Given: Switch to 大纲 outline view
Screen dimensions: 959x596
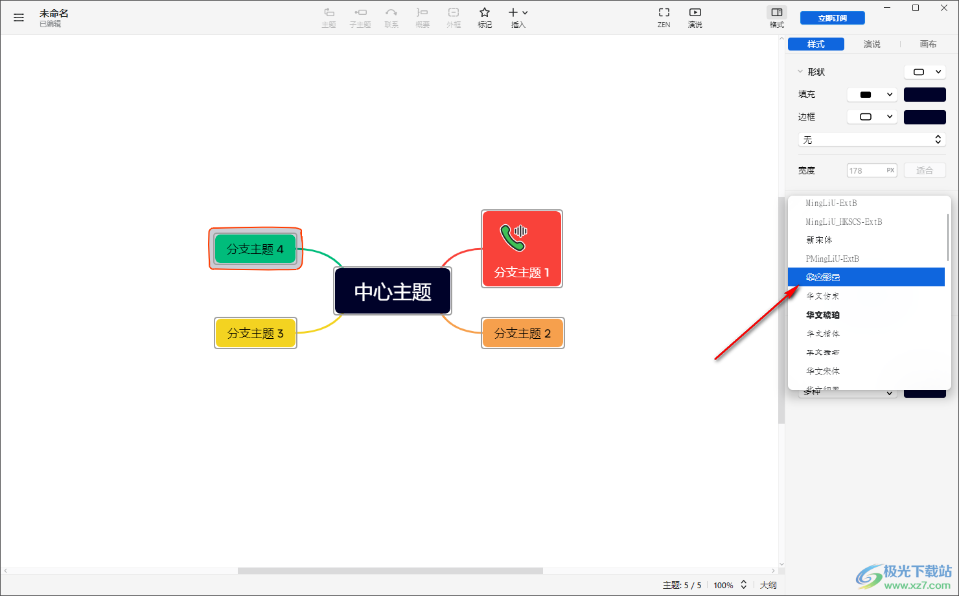Looking at the screenshot, I should tap(768, 585).
